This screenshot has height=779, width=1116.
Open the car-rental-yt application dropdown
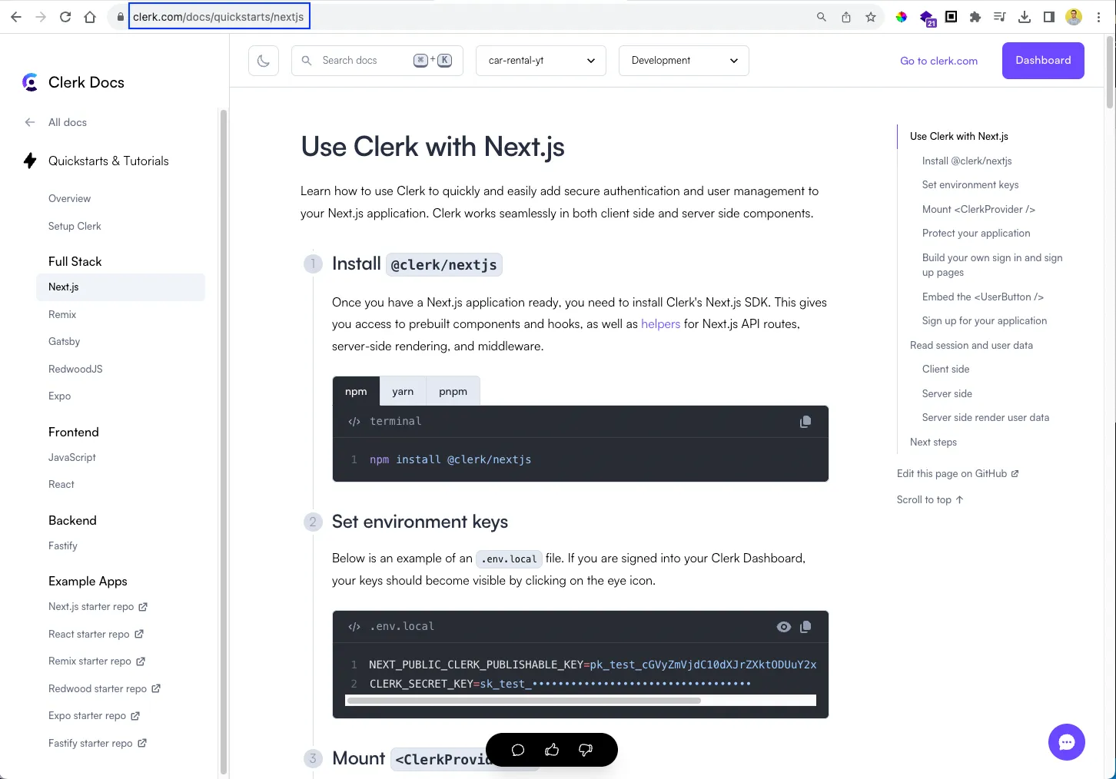click(x=541, y=61)
